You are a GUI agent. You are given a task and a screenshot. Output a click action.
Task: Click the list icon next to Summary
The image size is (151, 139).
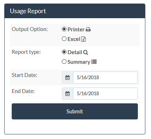pos(94,62)
